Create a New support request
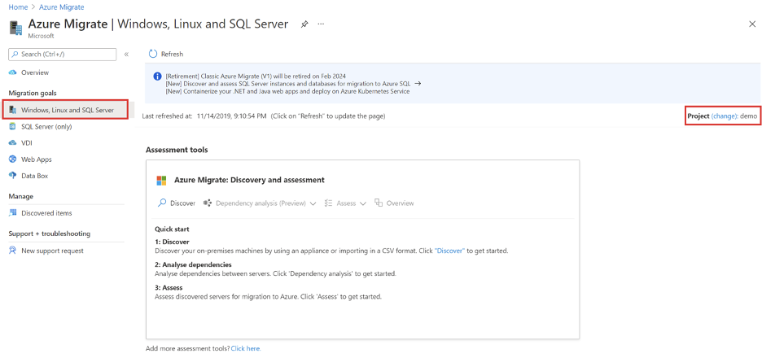Viewport: 762px width, 358px height. coord(52,251)
